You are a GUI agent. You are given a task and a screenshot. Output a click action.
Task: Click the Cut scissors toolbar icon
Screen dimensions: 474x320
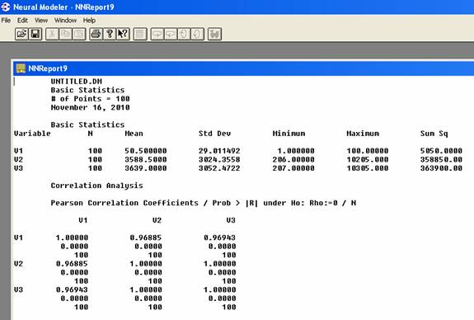click(x=52, y=34)
